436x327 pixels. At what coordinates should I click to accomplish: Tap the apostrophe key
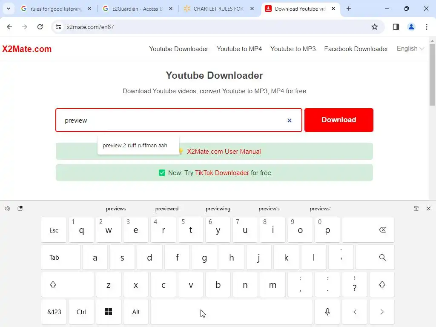[341, 258]
